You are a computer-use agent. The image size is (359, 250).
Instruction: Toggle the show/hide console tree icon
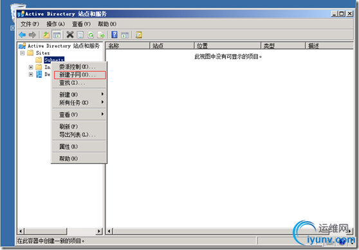click(57, 35)
